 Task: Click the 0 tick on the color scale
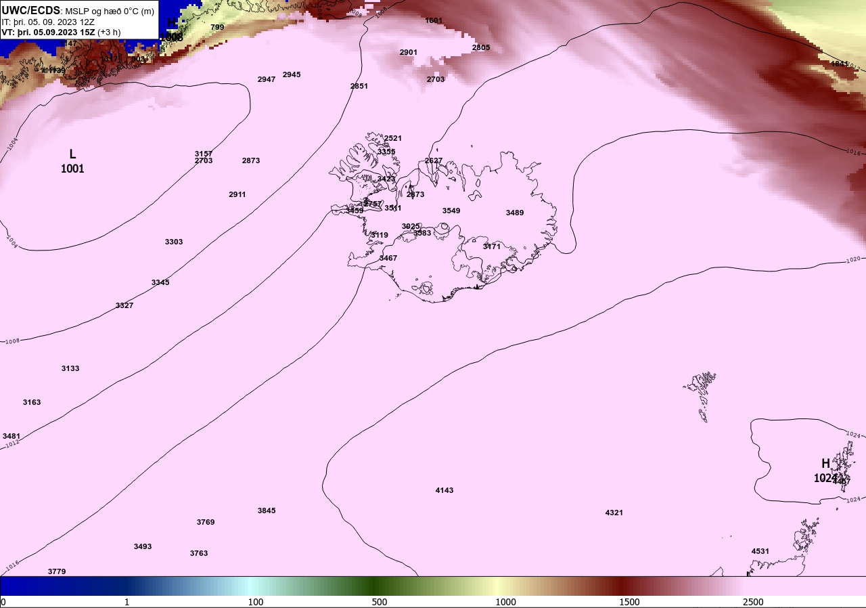pyautogui.click(x=3, y=602)
